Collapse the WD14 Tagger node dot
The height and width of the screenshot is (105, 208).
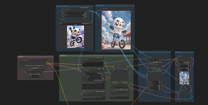click(83, 70)
